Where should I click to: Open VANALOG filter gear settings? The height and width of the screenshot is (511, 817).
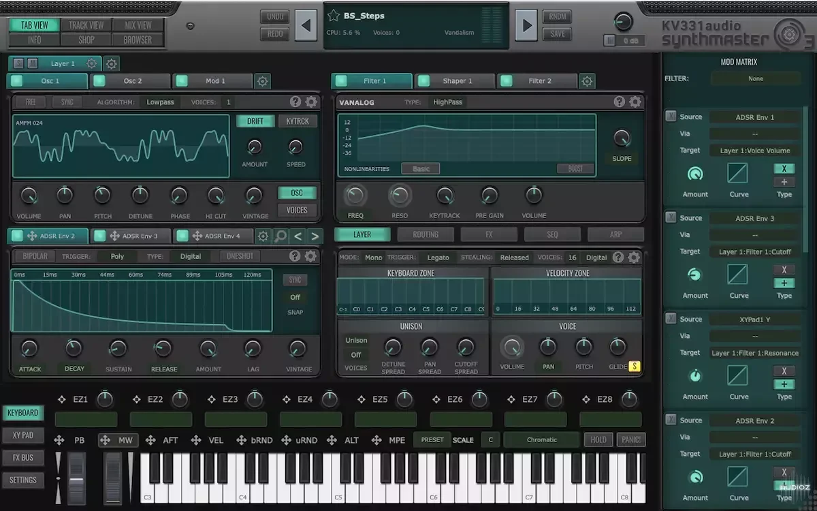635,102
